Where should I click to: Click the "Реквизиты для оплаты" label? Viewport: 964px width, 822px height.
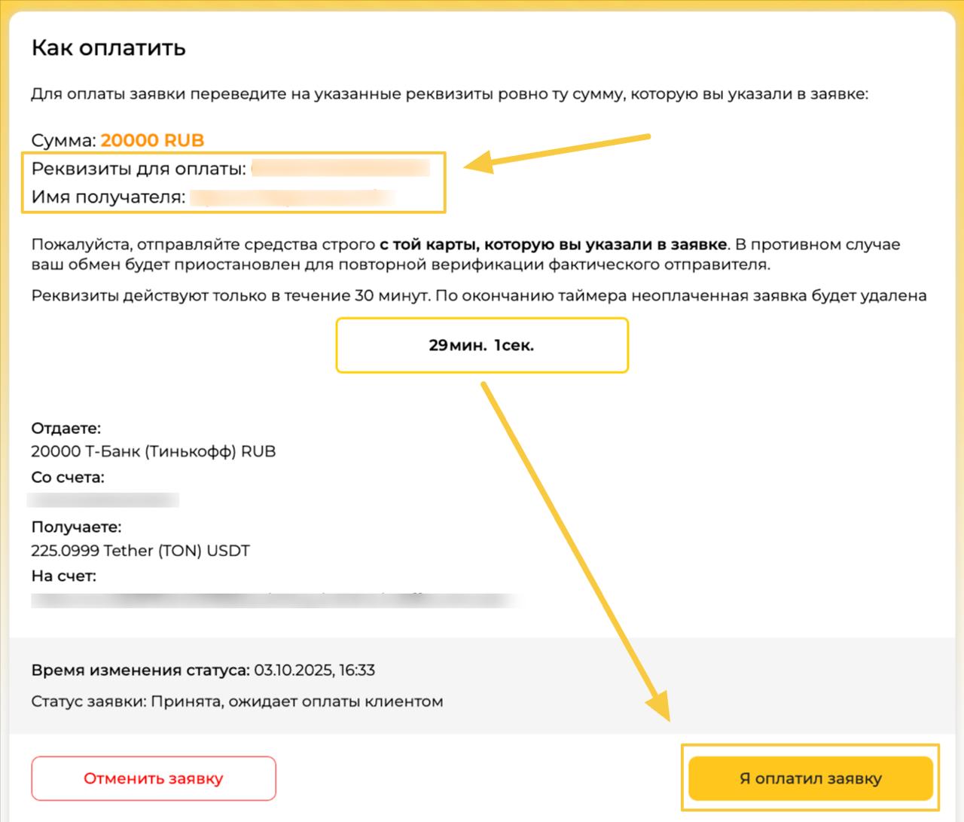(139, 169)
